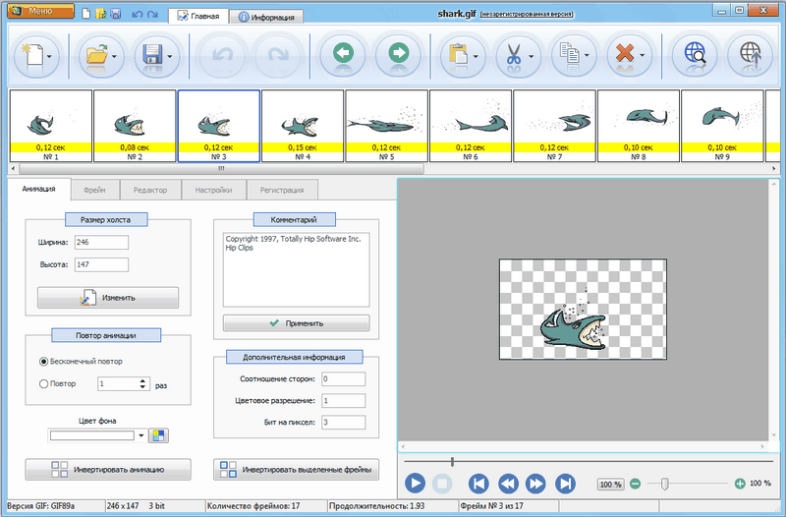Click the green right arrow toolbar icon

click(398, 53)
